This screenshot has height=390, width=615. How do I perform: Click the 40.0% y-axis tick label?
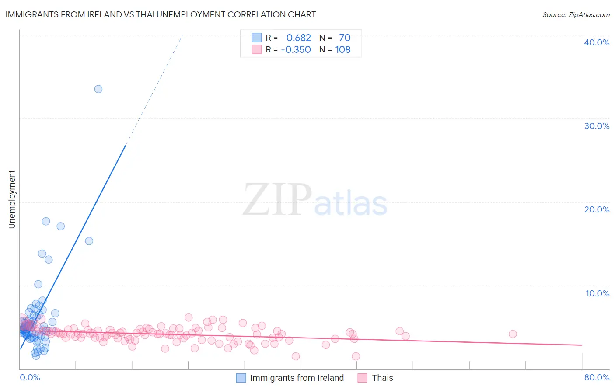[597, 42]
